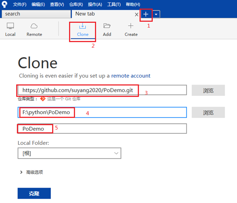Open the Local Folder [根] dropdown
Image resolution: width=237 pixels, height=203 pixels.
69,153
